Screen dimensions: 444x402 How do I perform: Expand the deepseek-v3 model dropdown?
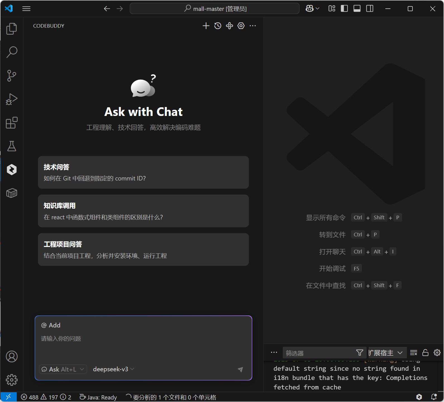pyautogui.click(x=113, y=369)
